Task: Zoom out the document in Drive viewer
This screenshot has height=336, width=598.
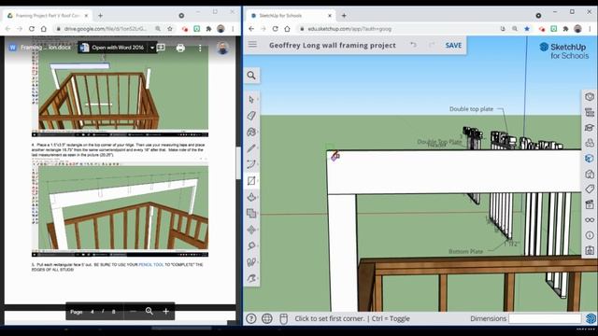Action: click(133, 311)
